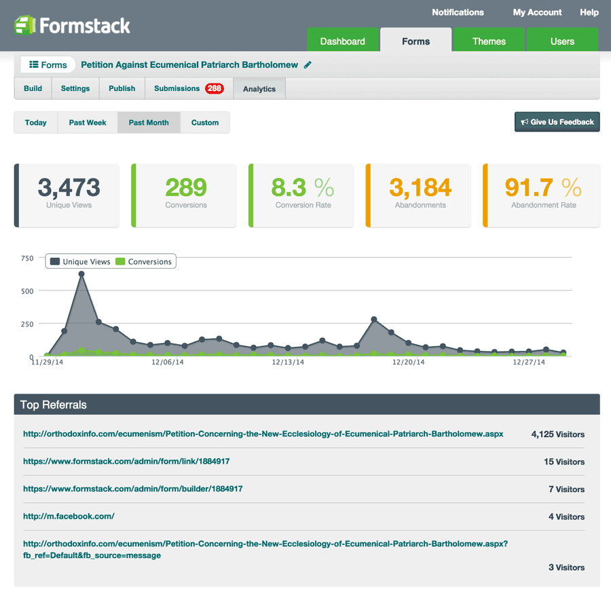Open the formstack admin form link referral
This screenshot has width=611, height=596.
pyautogui.click(x=126, y=461)
